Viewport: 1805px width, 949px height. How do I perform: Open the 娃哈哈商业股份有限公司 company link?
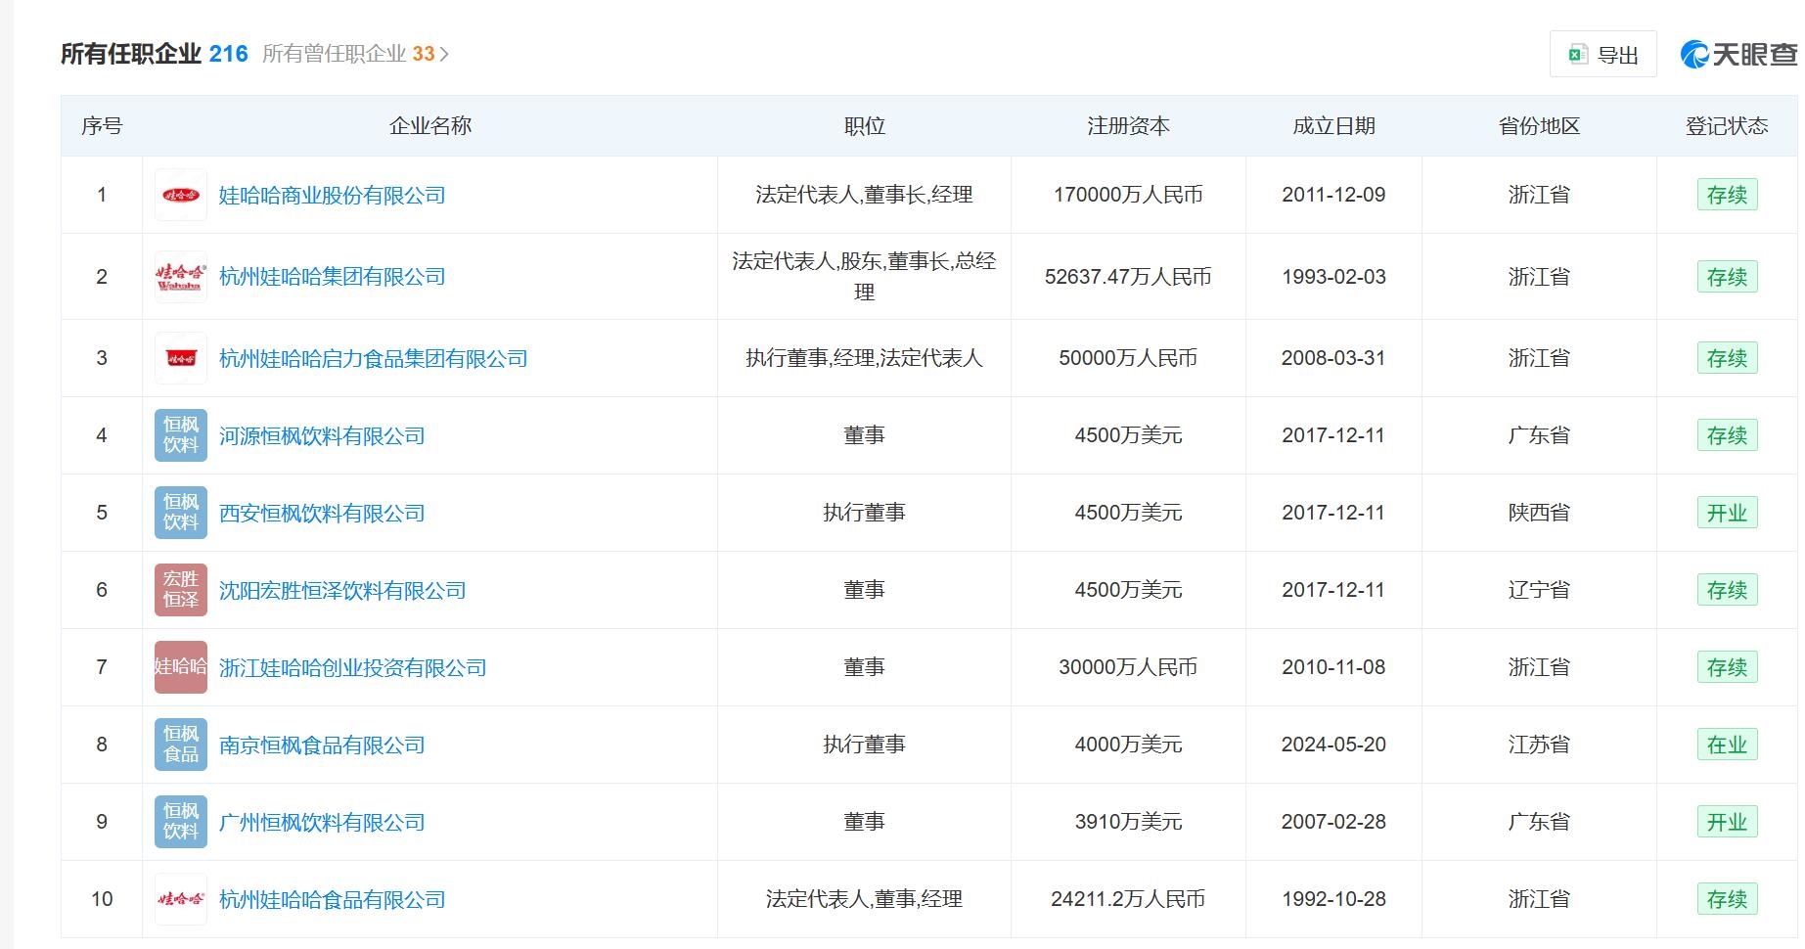point(332,196)
